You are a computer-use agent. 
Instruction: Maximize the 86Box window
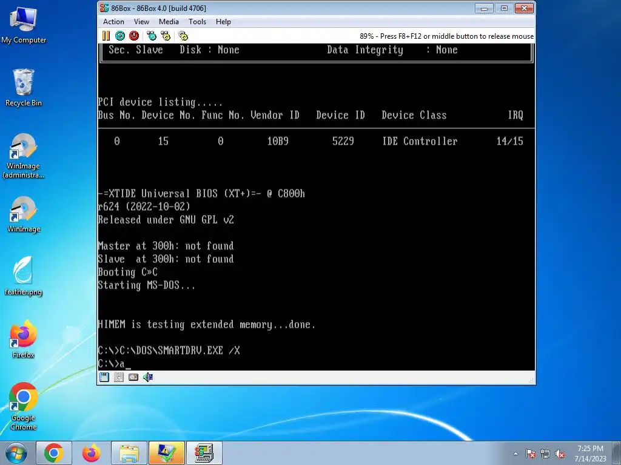coord(504,8)
